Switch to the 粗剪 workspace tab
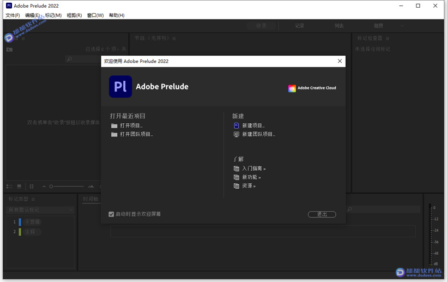This screenshot has height=282, width=447. click(378, 26)
